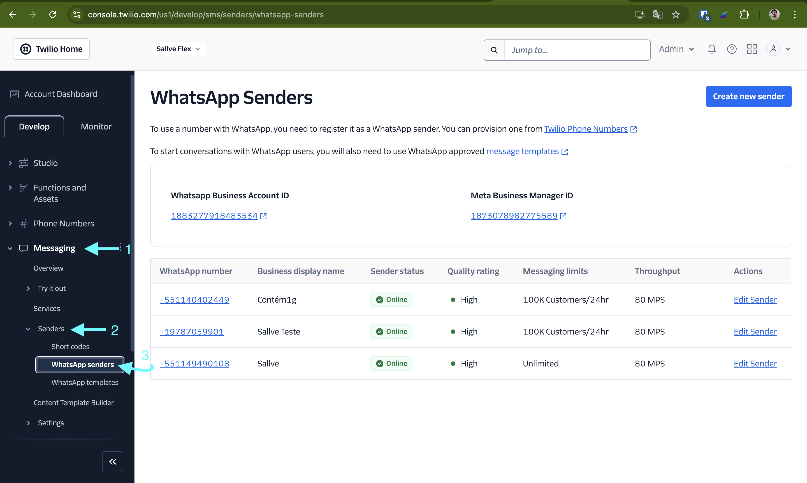Open Chrome three-dot menu

pos(795,14)
